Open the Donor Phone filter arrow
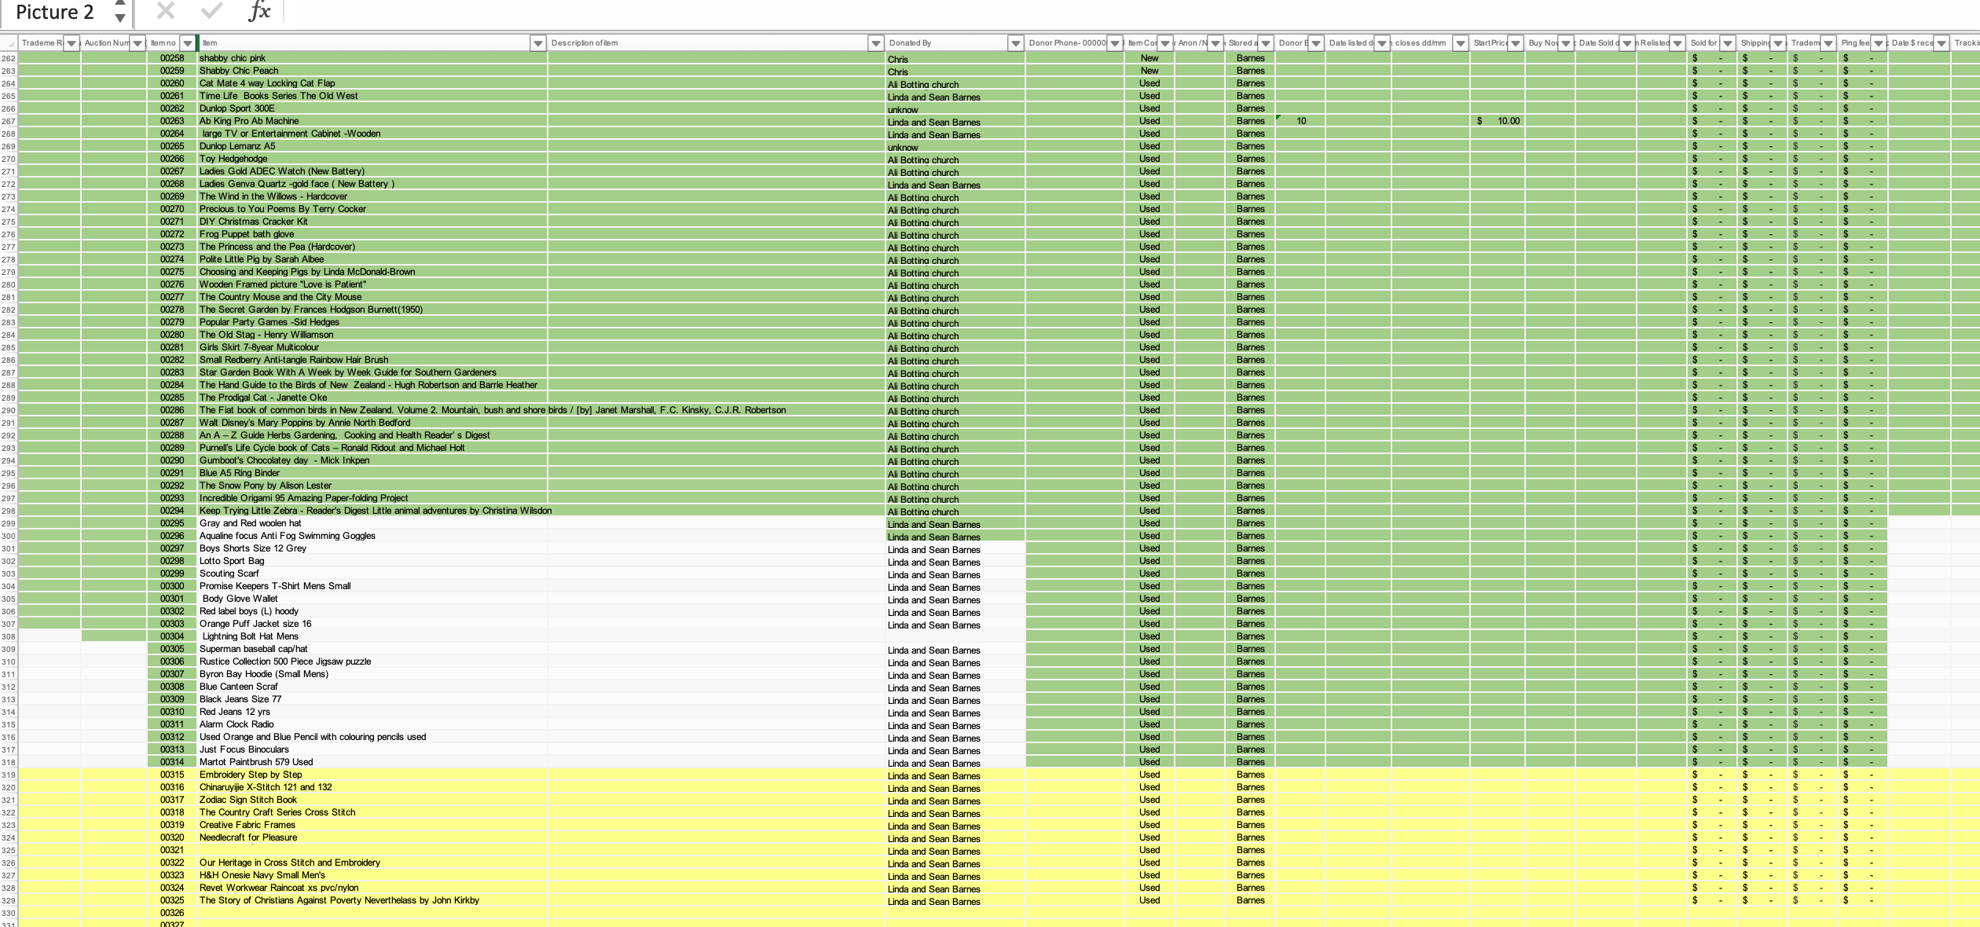The width and height of the screenshot is (1980, 927). click(1114, 43)
